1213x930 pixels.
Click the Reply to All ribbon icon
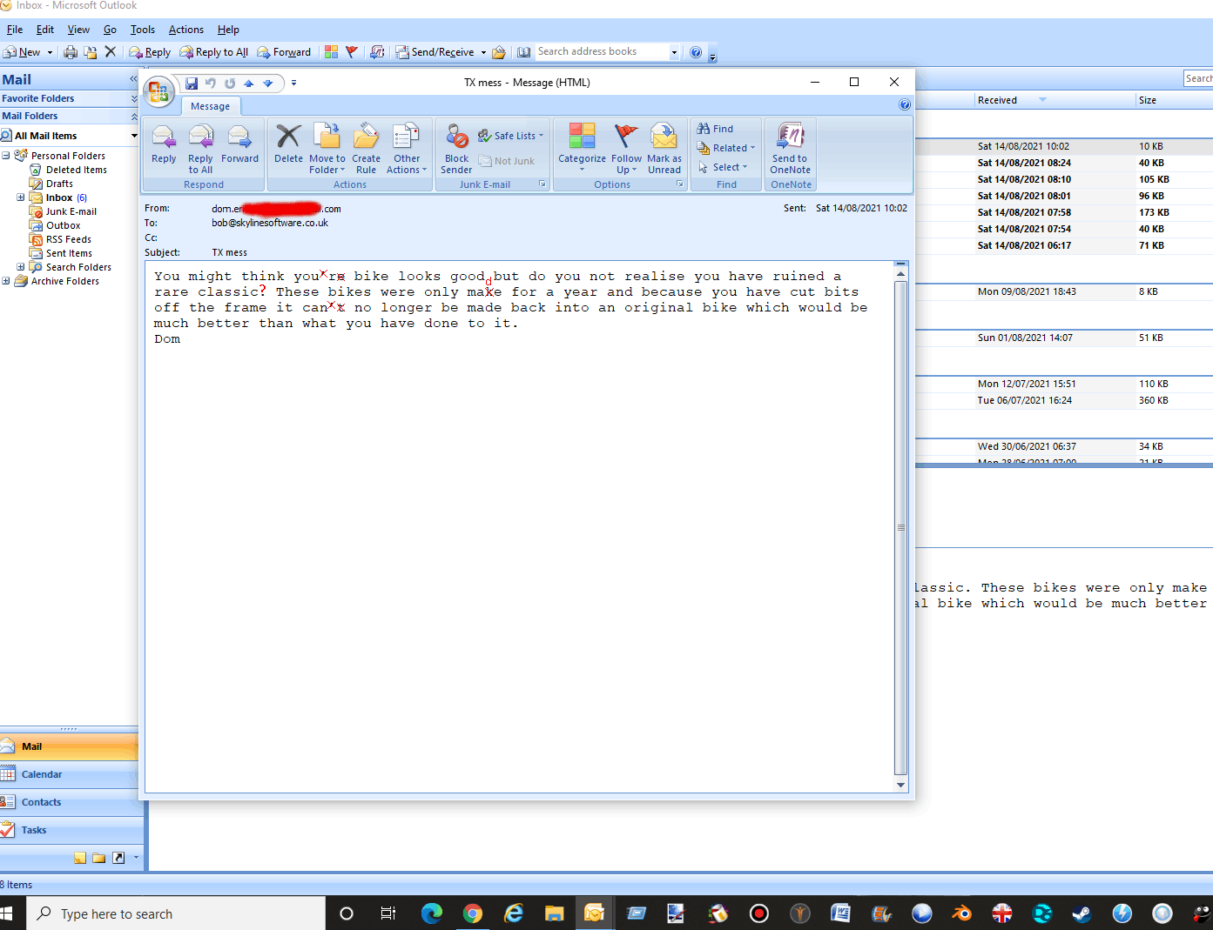(x=200, y=137)
